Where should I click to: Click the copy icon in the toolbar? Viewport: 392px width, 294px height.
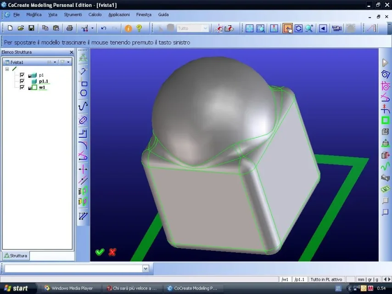(x=45, y=28)
